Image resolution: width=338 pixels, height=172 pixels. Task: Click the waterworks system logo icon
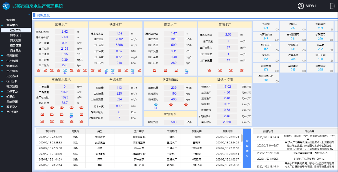point(6,6)
